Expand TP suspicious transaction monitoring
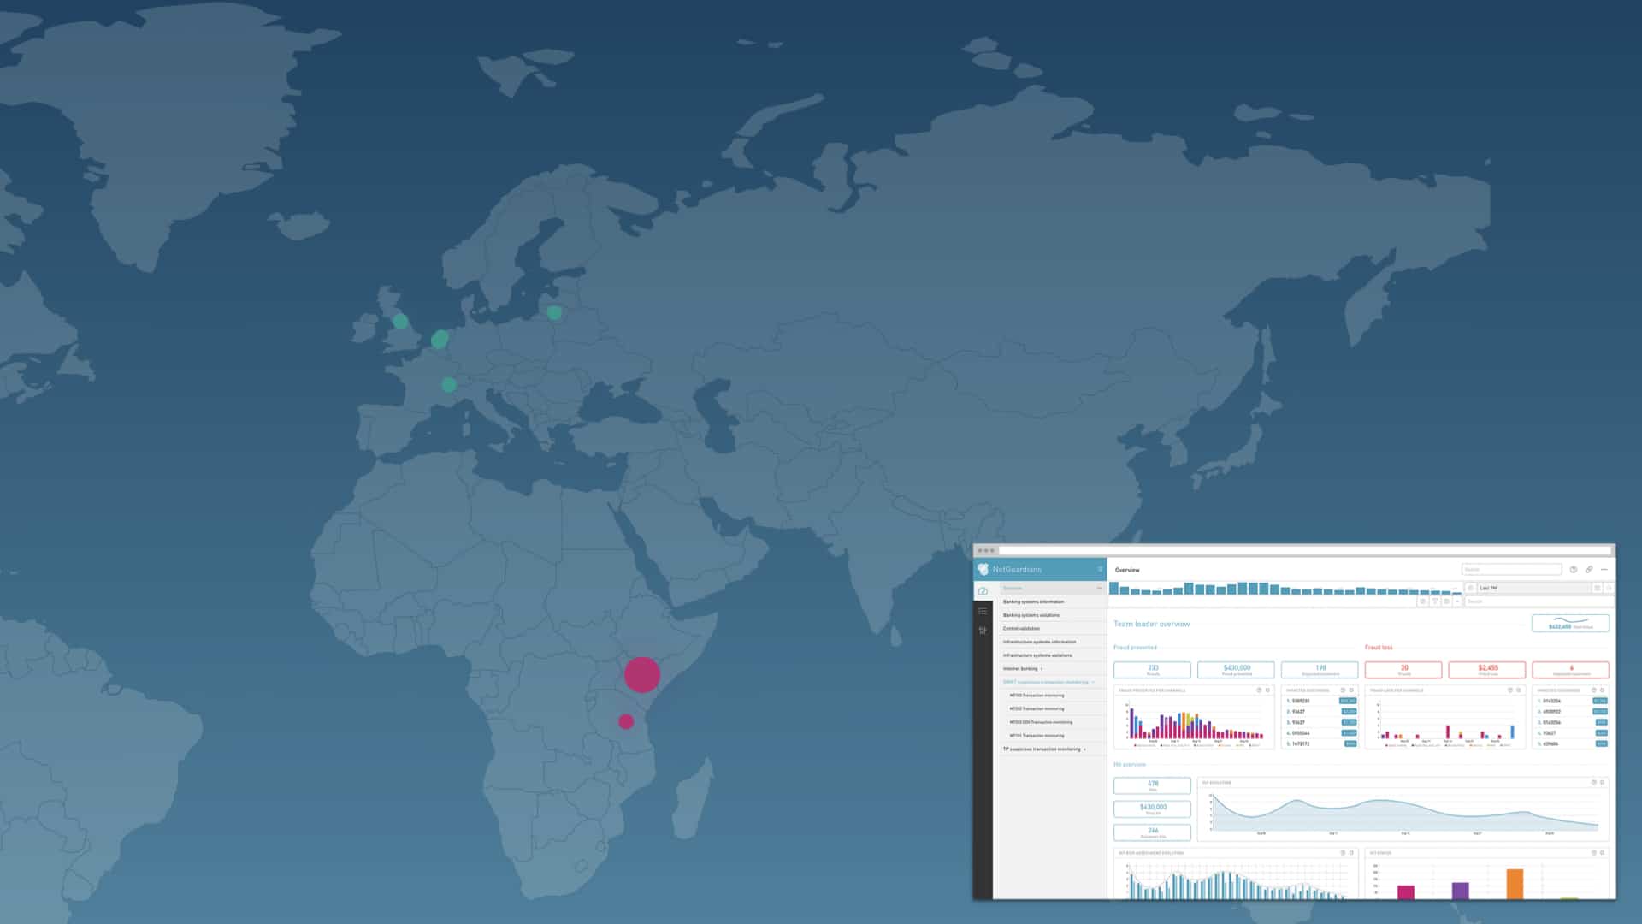Viewport: 1642px width, 924px height. [1084, 748]
